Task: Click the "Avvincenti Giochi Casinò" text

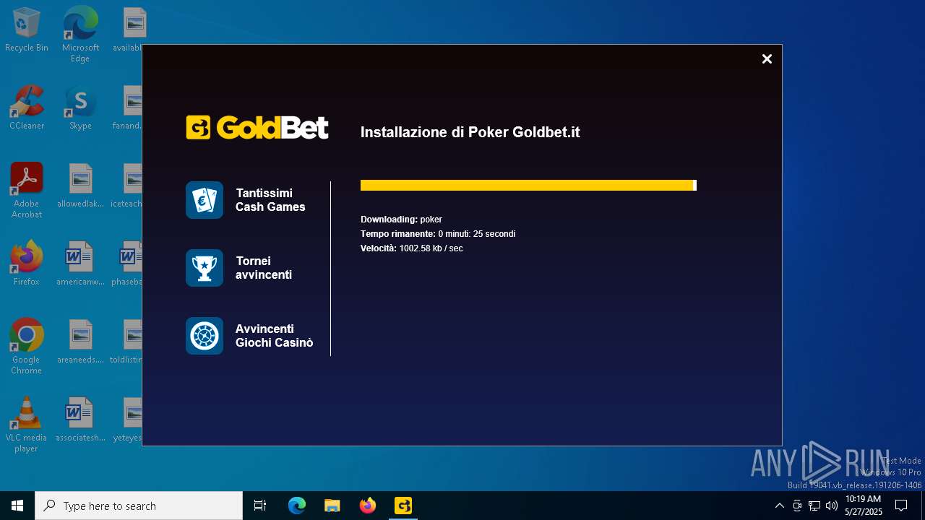Action: (275, 336)
